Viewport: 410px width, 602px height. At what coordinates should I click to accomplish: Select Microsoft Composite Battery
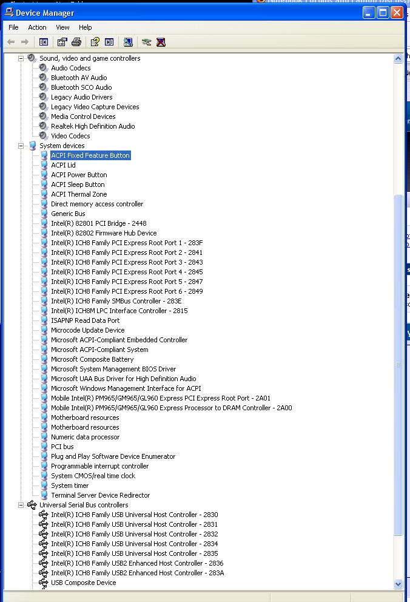click(x=92, y=359)
